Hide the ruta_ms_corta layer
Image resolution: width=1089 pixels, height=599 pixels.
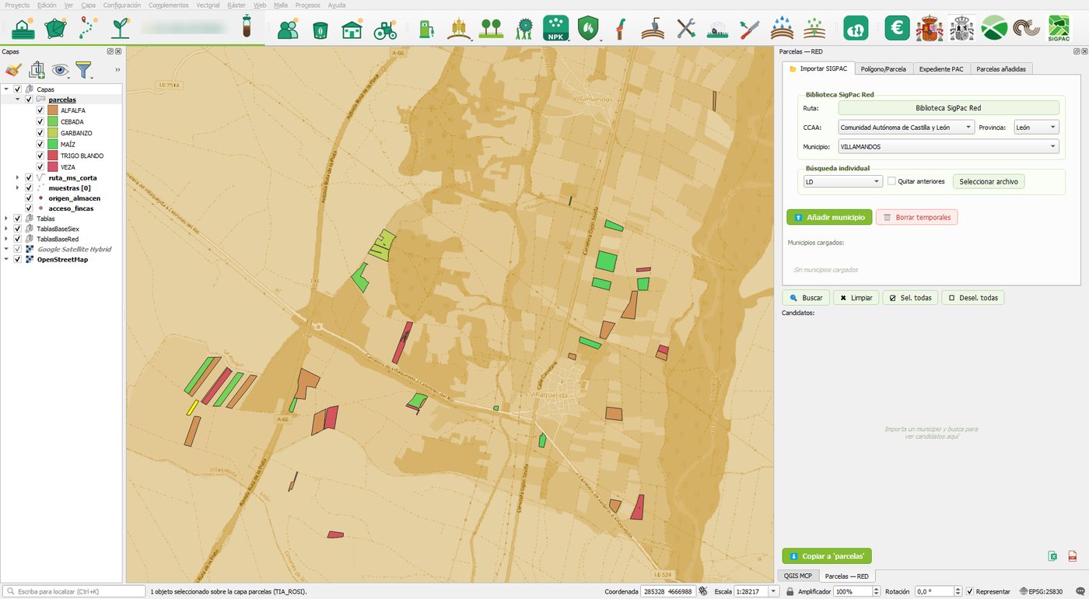pyautogui.click(x=29, y=178)
